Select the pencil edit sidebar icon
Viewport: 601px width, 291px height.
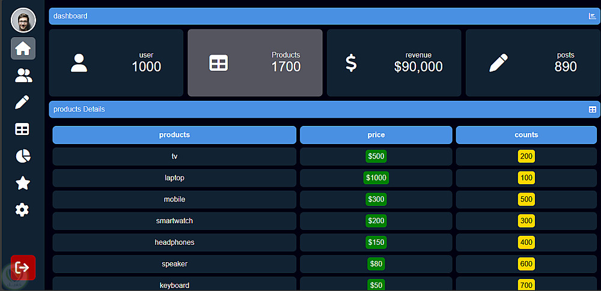[22, 102]
